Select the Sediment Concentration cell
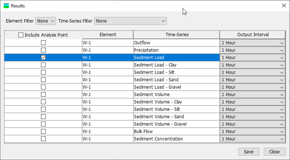This screenshot has width=290, height=160. [176, 139]
